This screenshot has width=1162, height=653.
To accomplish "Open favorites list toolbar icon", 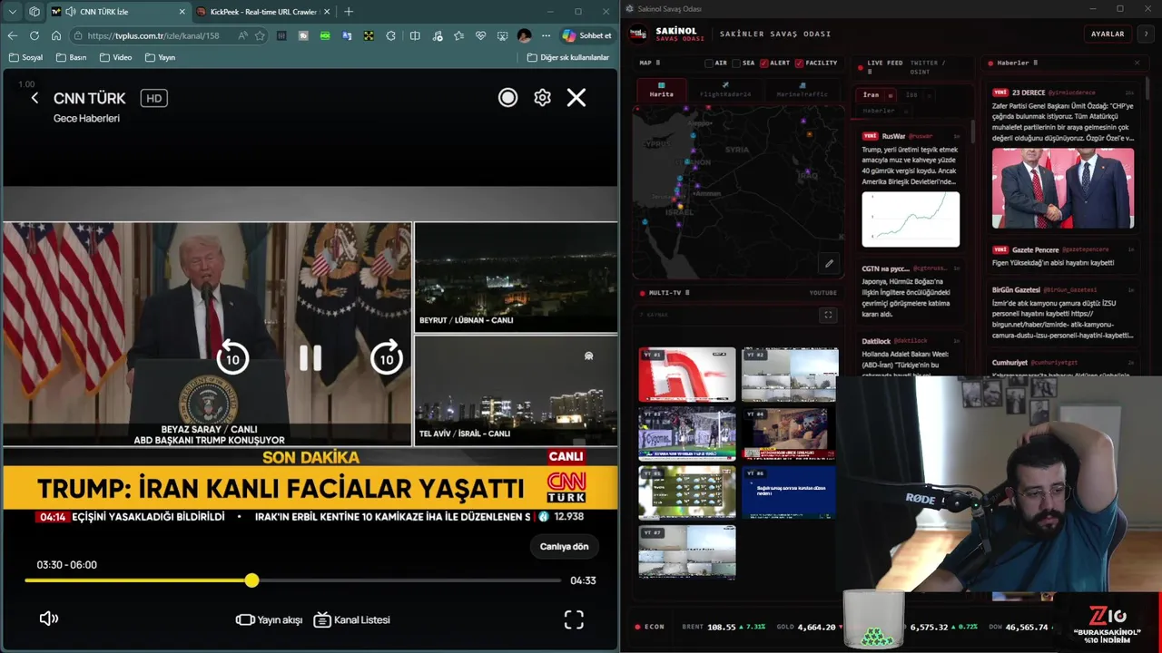I will [458, 35].
